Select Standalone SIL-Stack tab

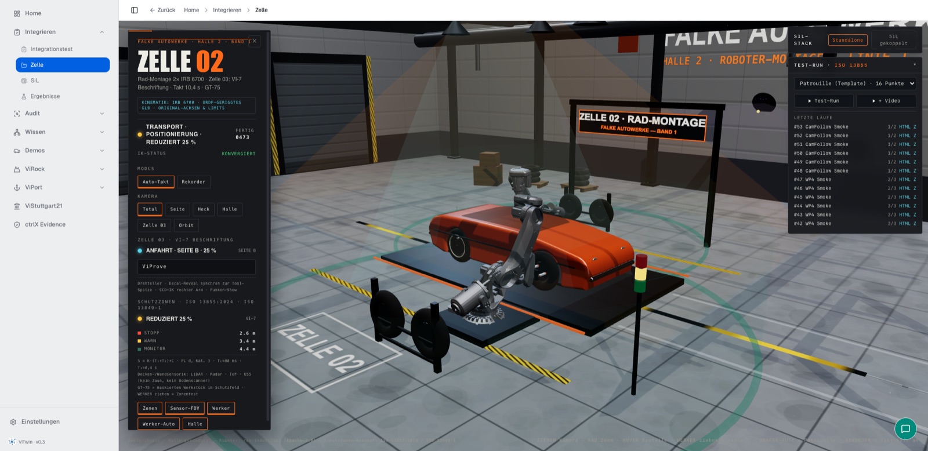point(848,40)
